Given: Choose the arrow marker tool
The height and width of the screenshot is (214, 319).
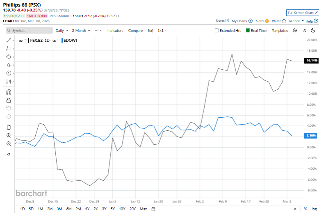Looking at the screenshot, I should 9,65.
